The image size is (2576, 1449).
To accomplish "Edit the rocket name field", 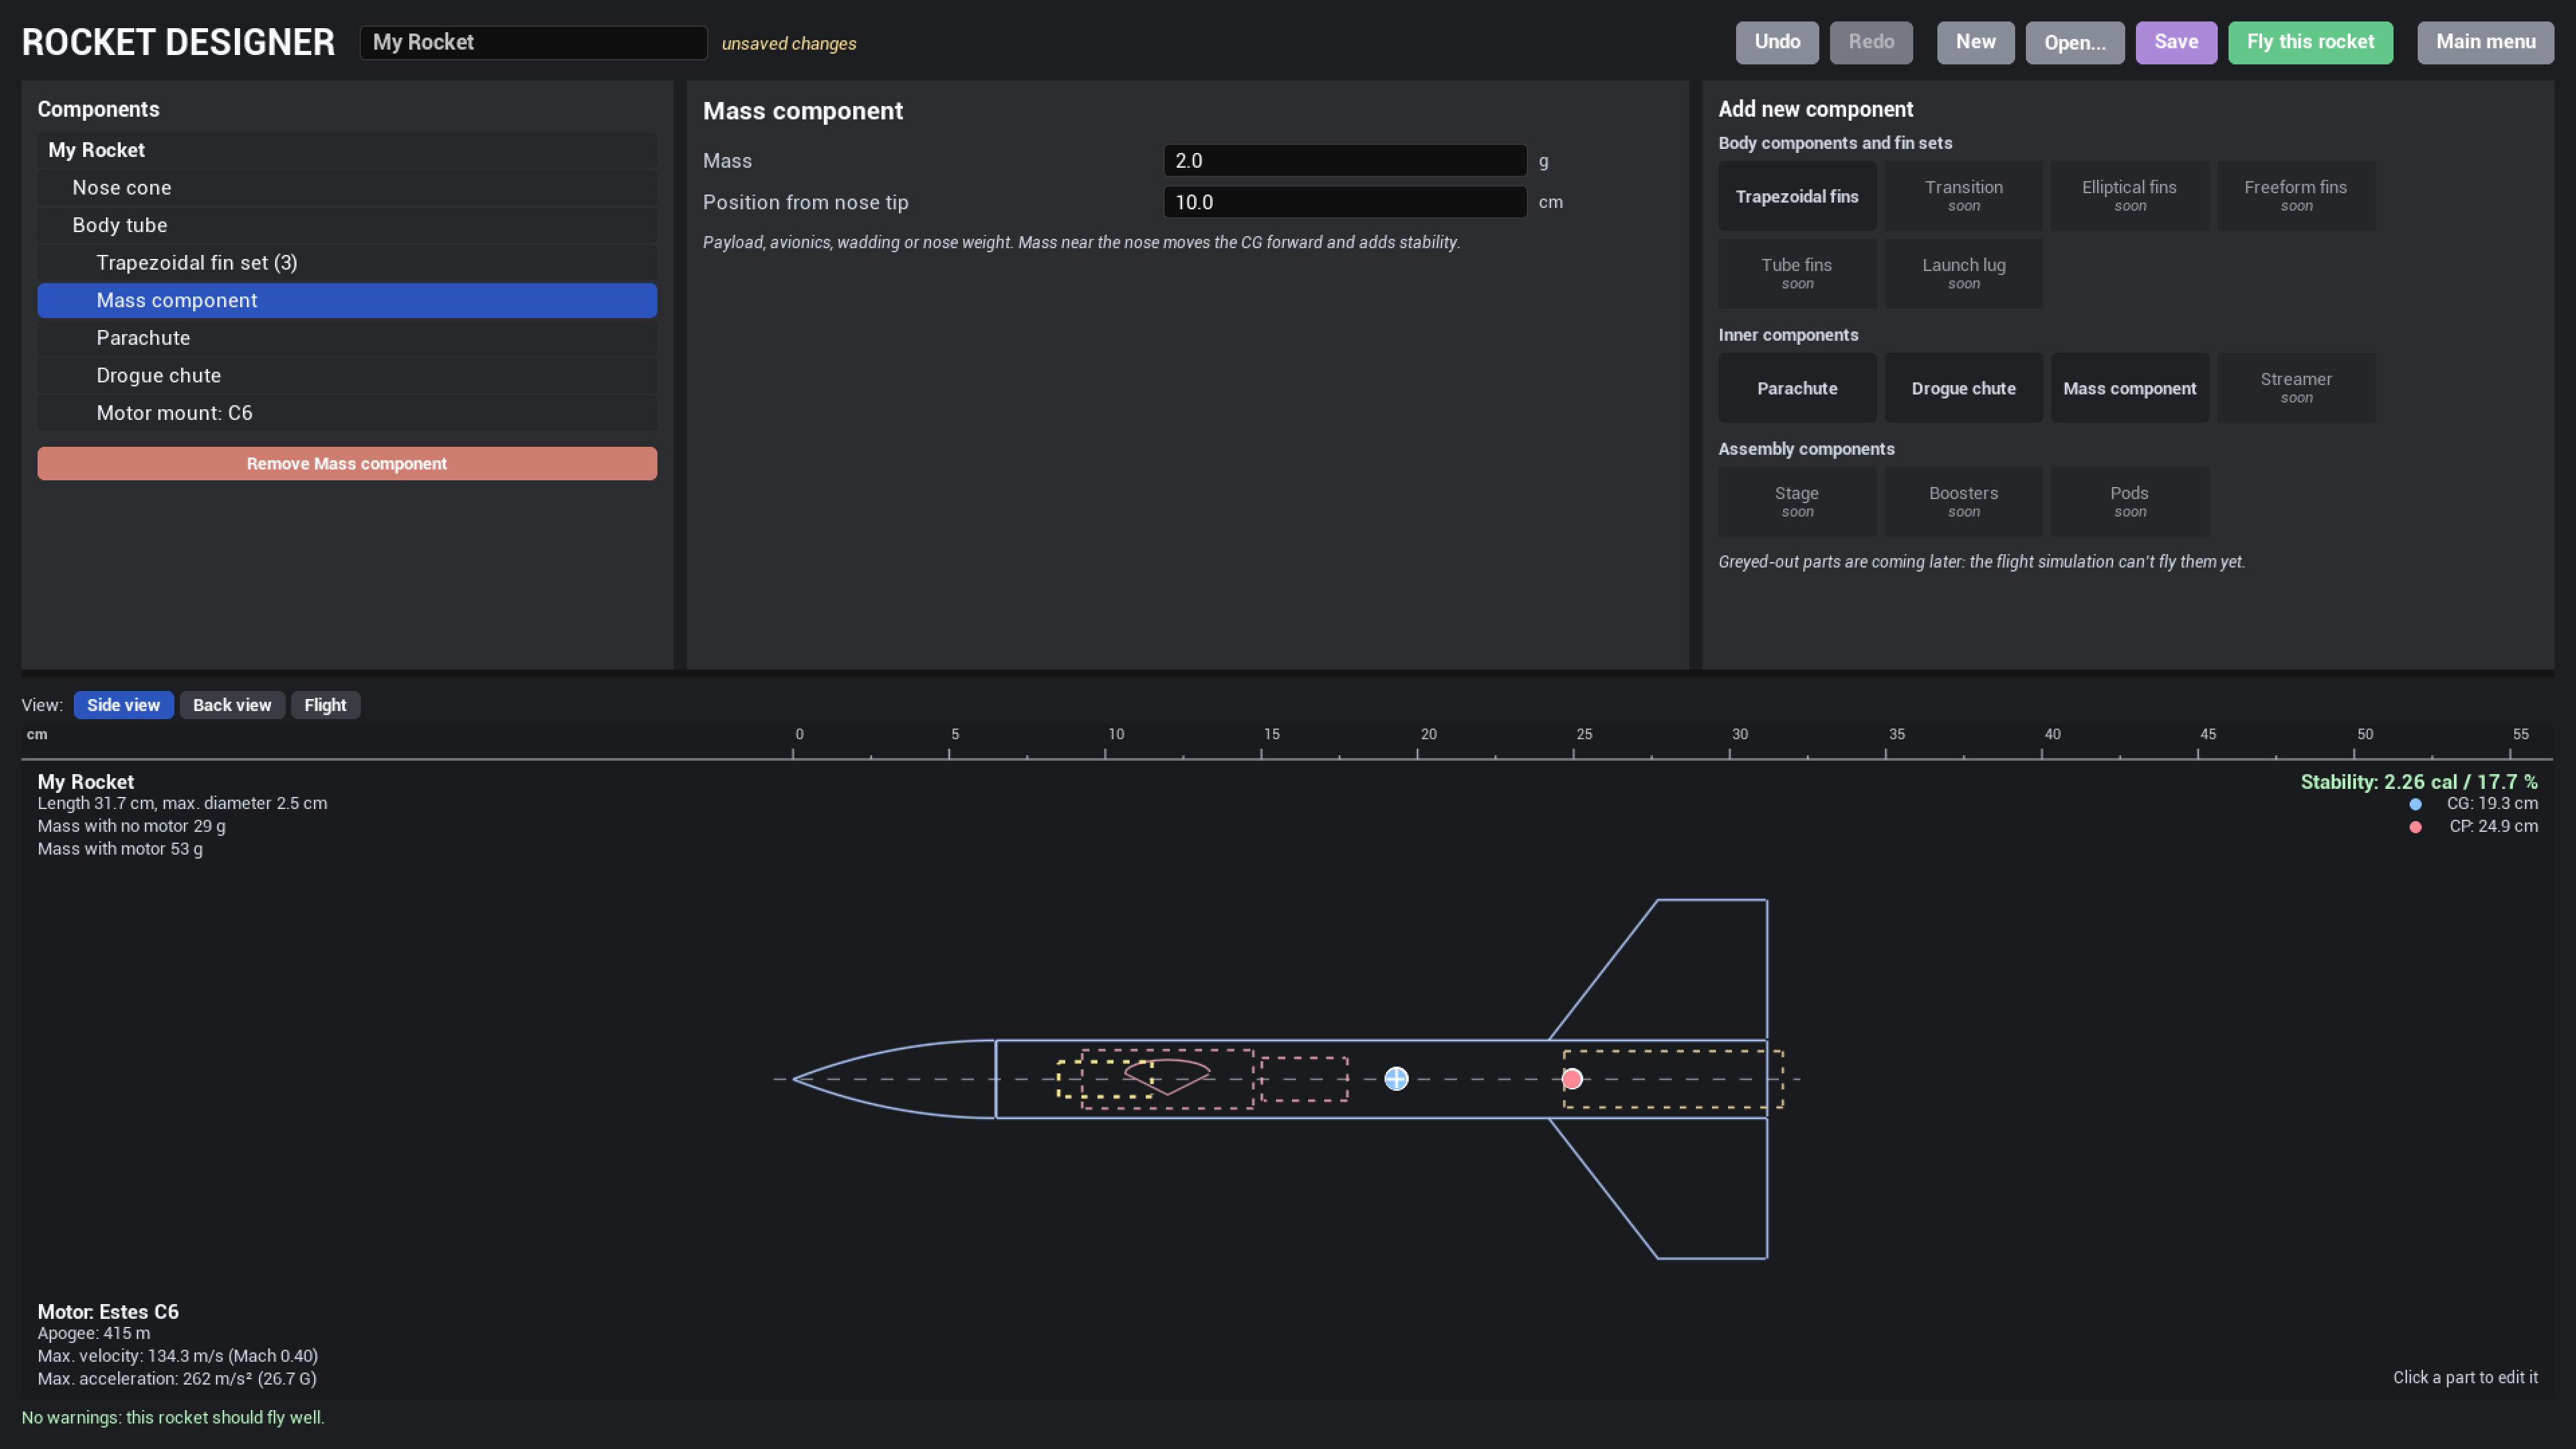I will pyautogui.click(x=533, y=42).
